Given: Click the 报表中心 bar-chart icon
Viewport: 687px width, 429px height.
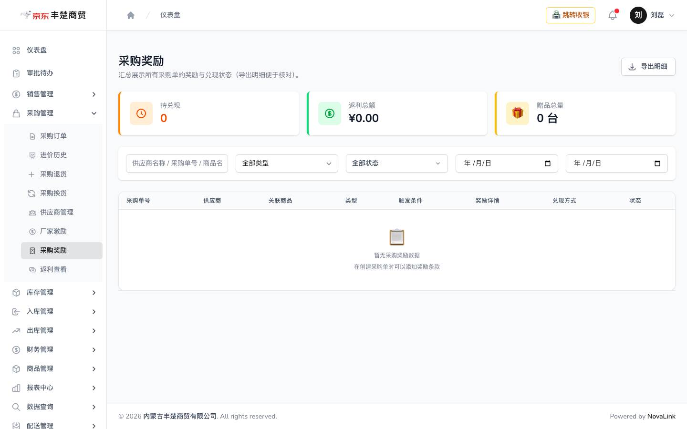Looking at the screenshot, I should 16,388.
